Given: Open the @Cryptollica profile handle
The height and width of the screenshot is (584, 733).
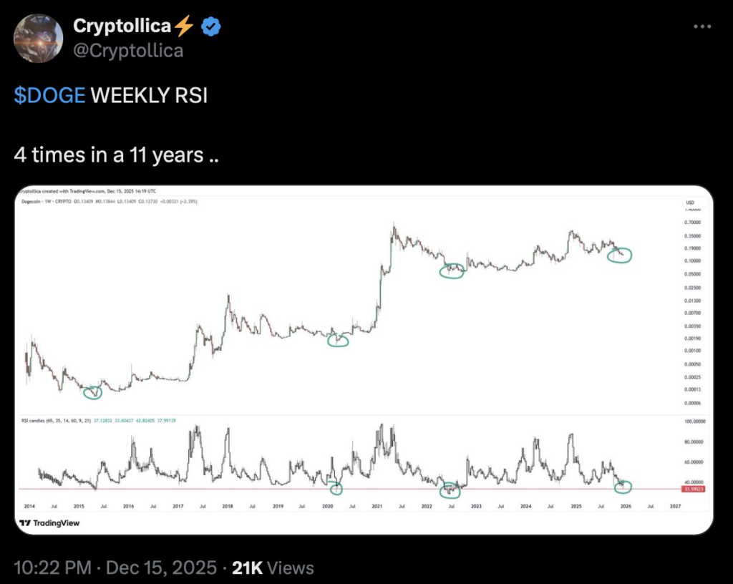Looking at the screenshot, I should pyautogui.click(x=129, y=50).
